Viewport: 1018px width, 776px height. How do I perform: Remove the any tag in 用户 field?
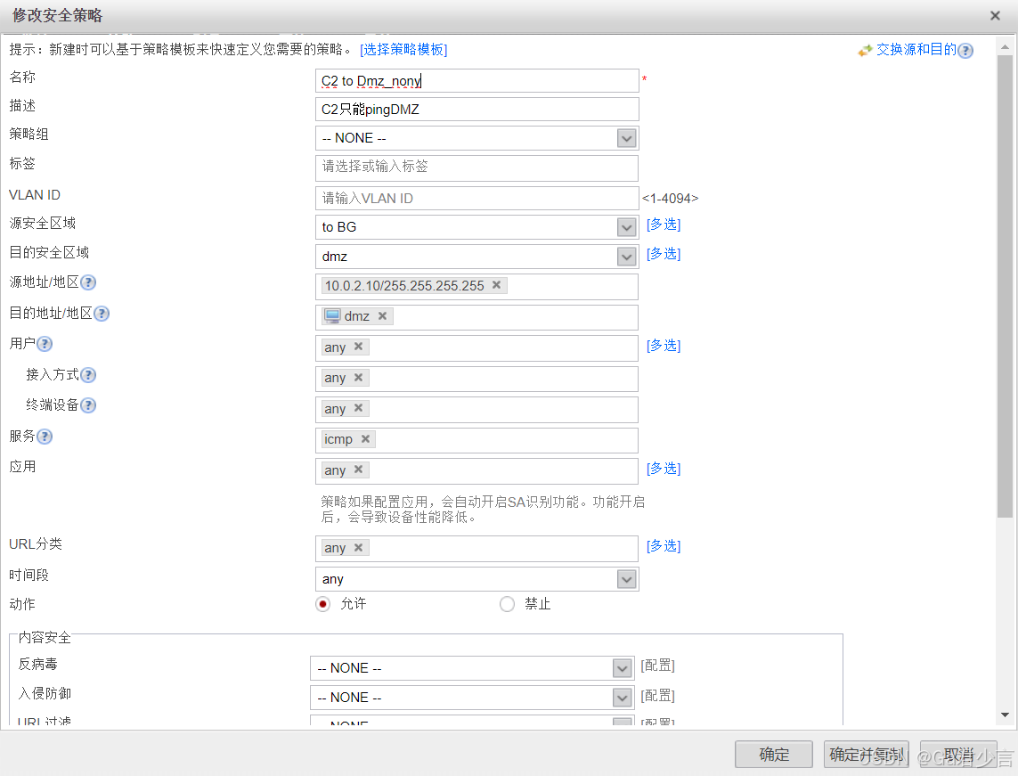(358, 347)
